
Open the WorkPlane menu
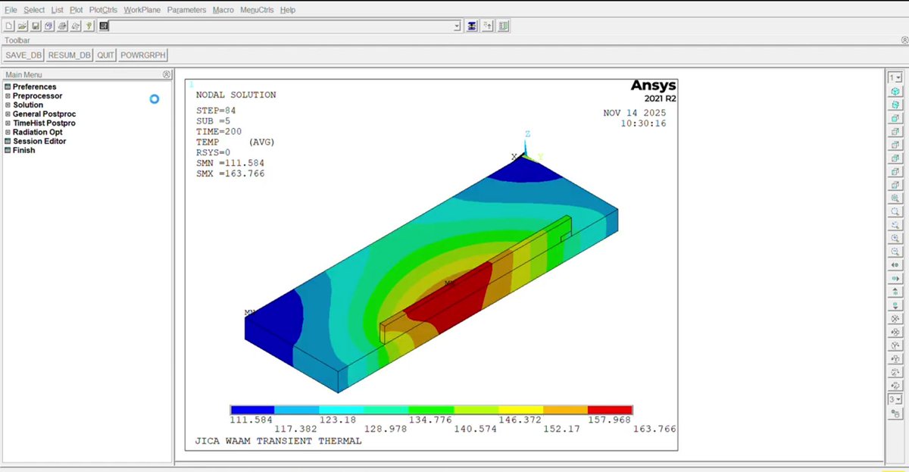[x=142, y=10]
